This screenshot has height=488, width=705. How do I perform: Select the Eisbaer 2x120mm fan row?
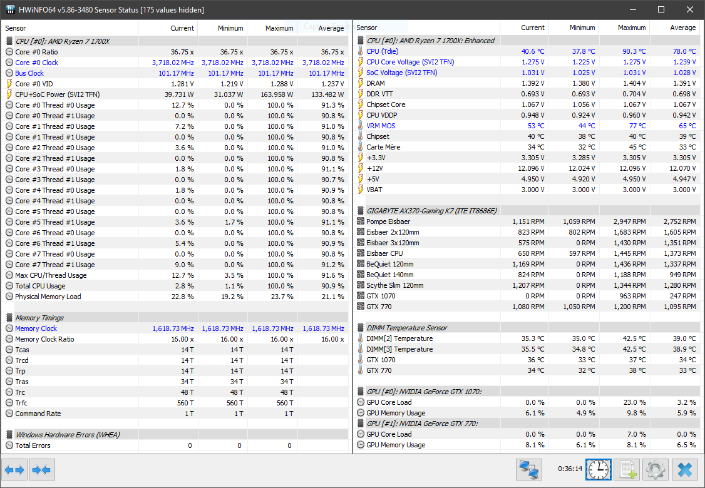tap(527, 232)
